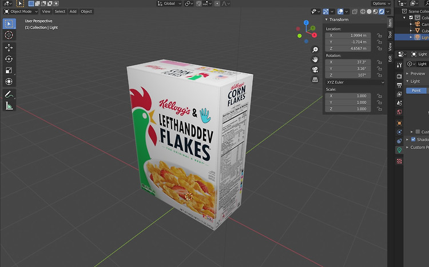429x267 pixels.
Task: Toggle proportional editing
Action: pyautogui.click(x=217, y=3)
